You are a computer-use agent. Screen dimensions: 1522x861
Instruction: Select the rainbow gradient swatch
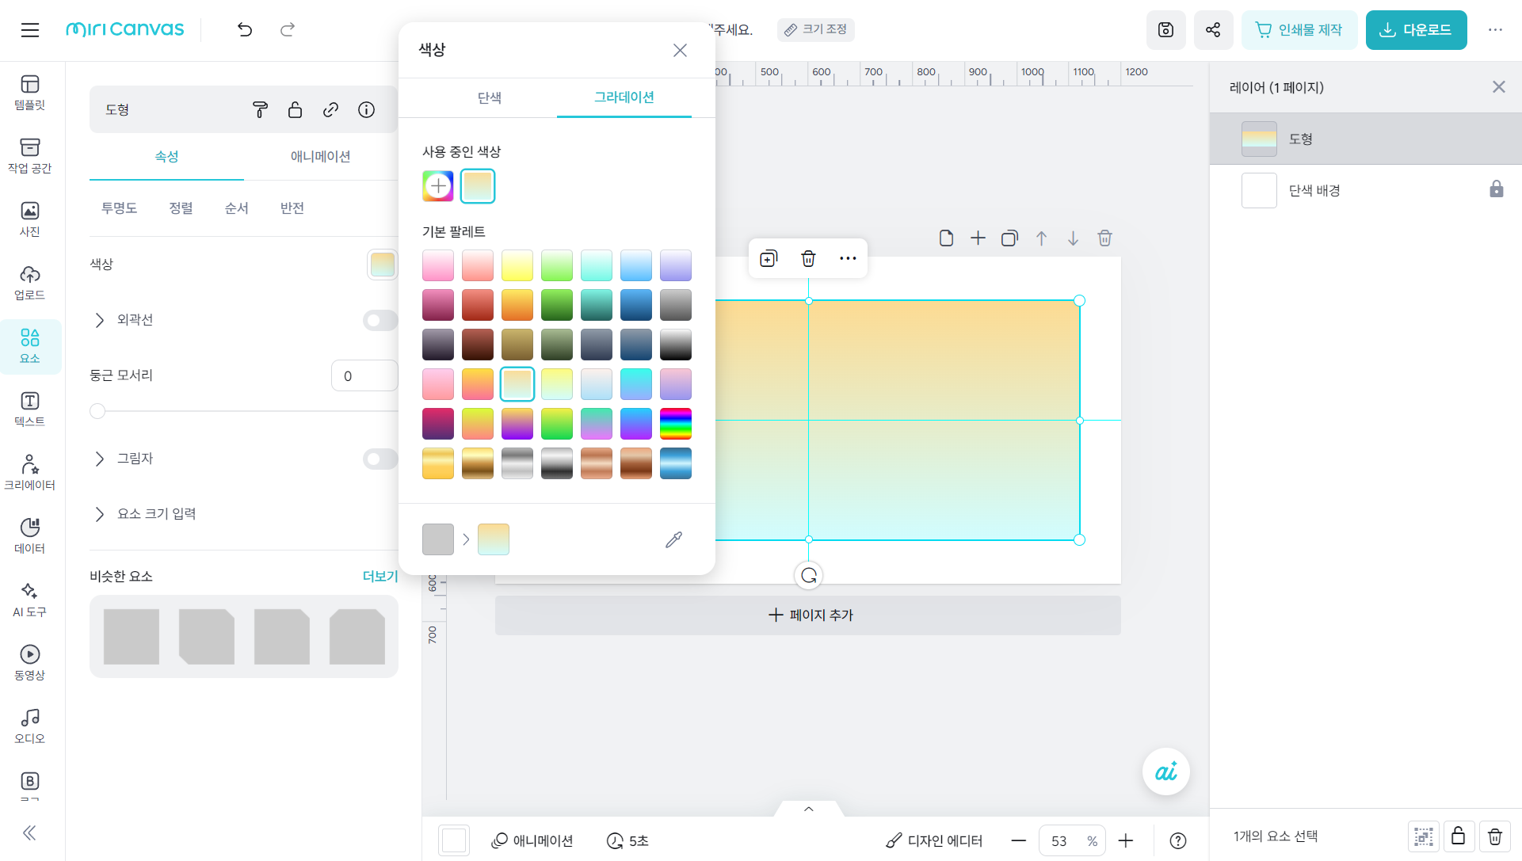pyautogui.click(x=675, y=424)
